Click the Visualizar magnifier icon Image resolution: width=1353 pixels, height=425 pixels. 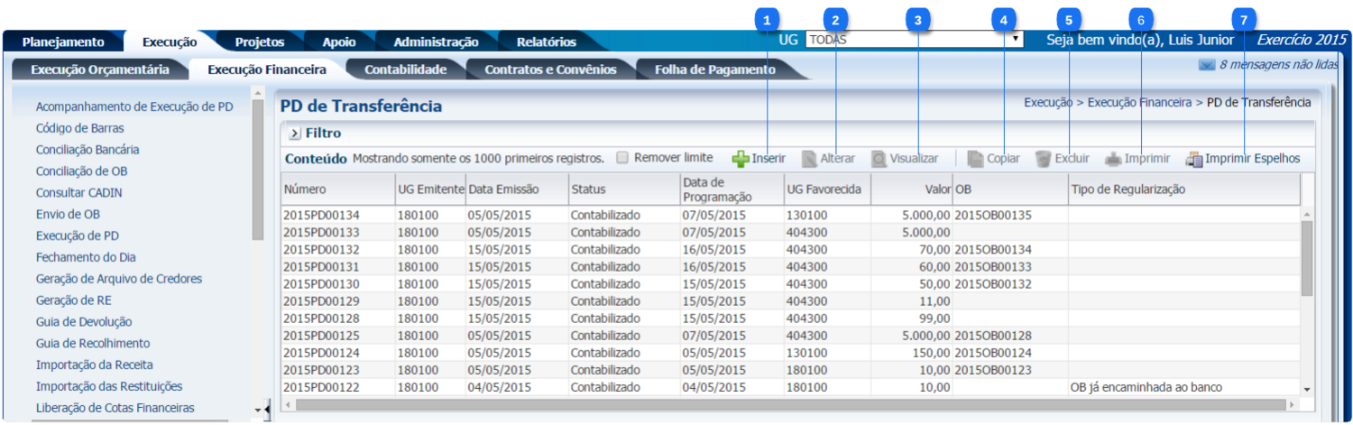[x=879, y=159]
